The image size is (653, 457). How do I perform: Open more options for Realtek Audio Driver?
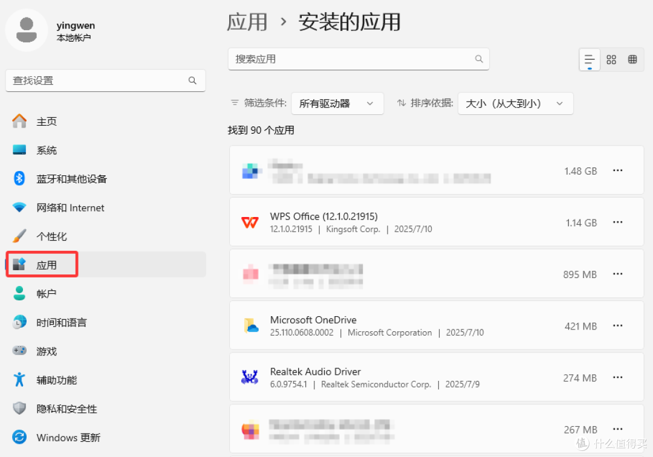[x=617, y=377]
